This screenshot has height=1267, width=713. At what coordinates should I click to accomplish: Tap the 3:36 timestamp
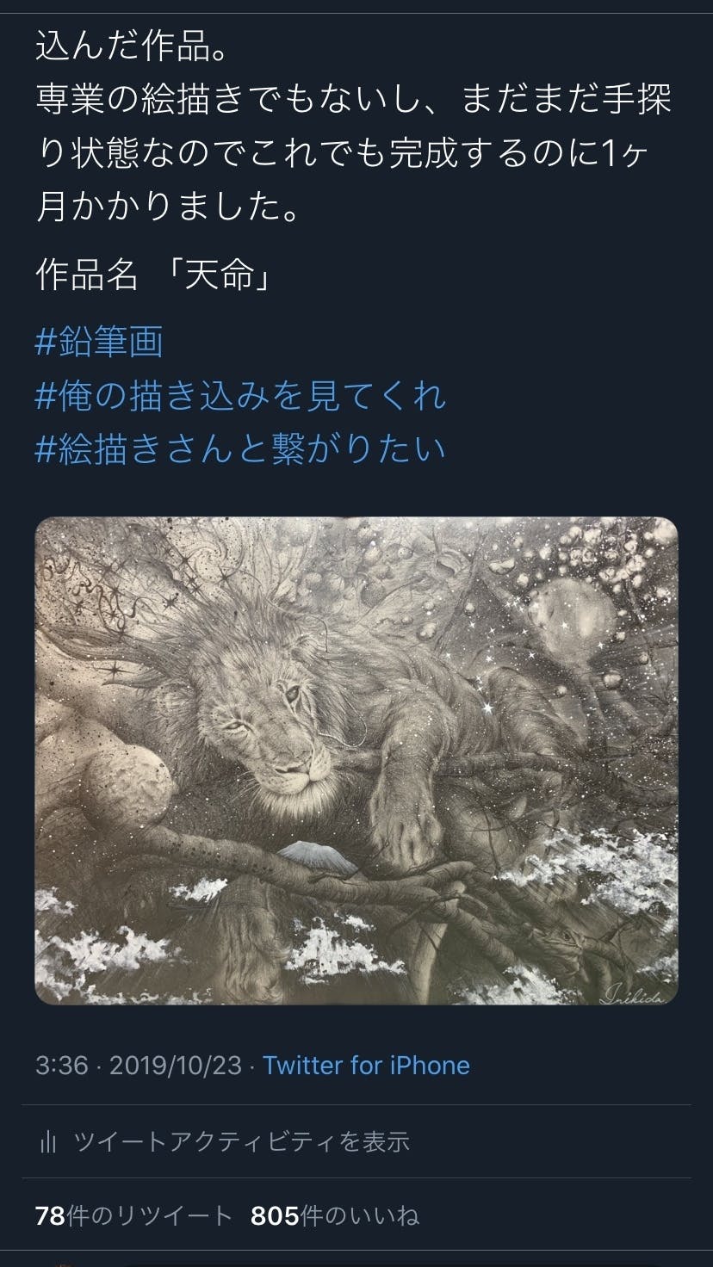(x=62, y=1066)
